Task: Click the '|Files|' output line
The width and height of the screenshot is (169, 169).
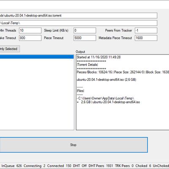Action: [x=80, y=91]
